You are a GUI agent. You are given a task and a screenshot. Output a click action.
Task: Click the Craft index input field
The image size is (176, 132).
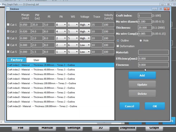(145, 15)
